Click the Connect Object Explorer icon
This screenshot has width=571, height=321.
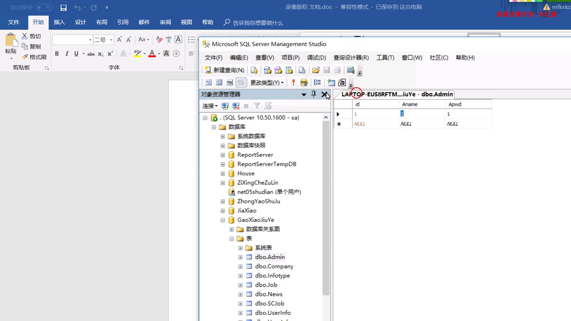click(225, 106)
